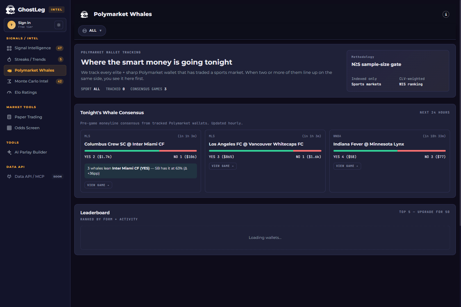The image size is (461, 307).
Task: Toggle the light/dark theme sun icon
Action: (x=59, y=25)
